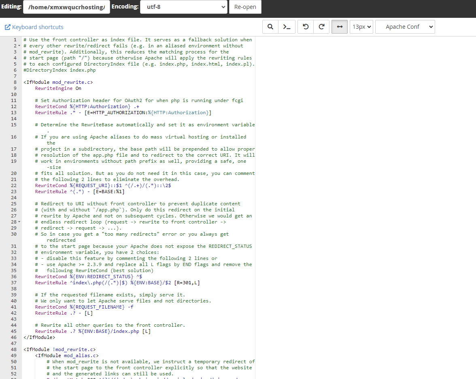This screenshot has width=476, height=379.
Task: Click "<IfModule mod_rewrite.c>" on line 8
Action: pos(58,82)
